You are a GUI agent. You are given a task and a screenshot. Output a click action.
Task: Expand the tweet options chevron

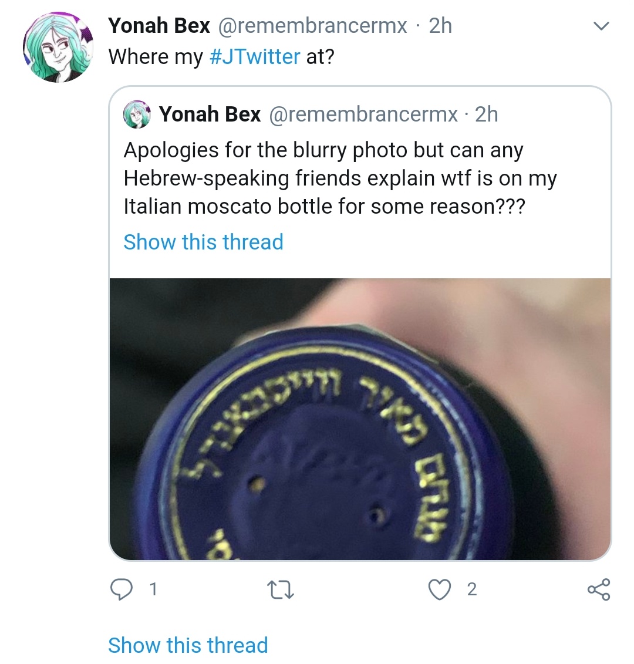pos(601,26)
